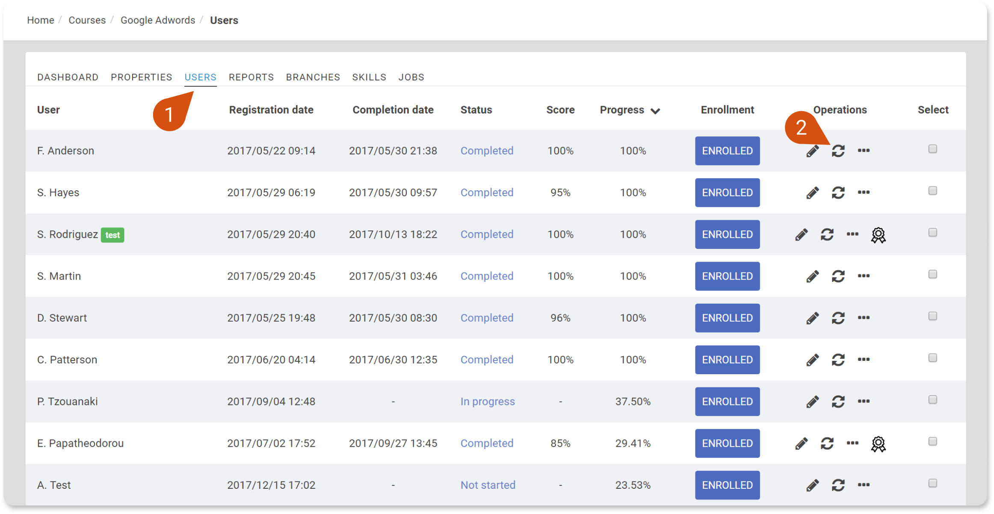Switch to the Dashboard tab
Screen dimensions: 994x514
(68, 77)
